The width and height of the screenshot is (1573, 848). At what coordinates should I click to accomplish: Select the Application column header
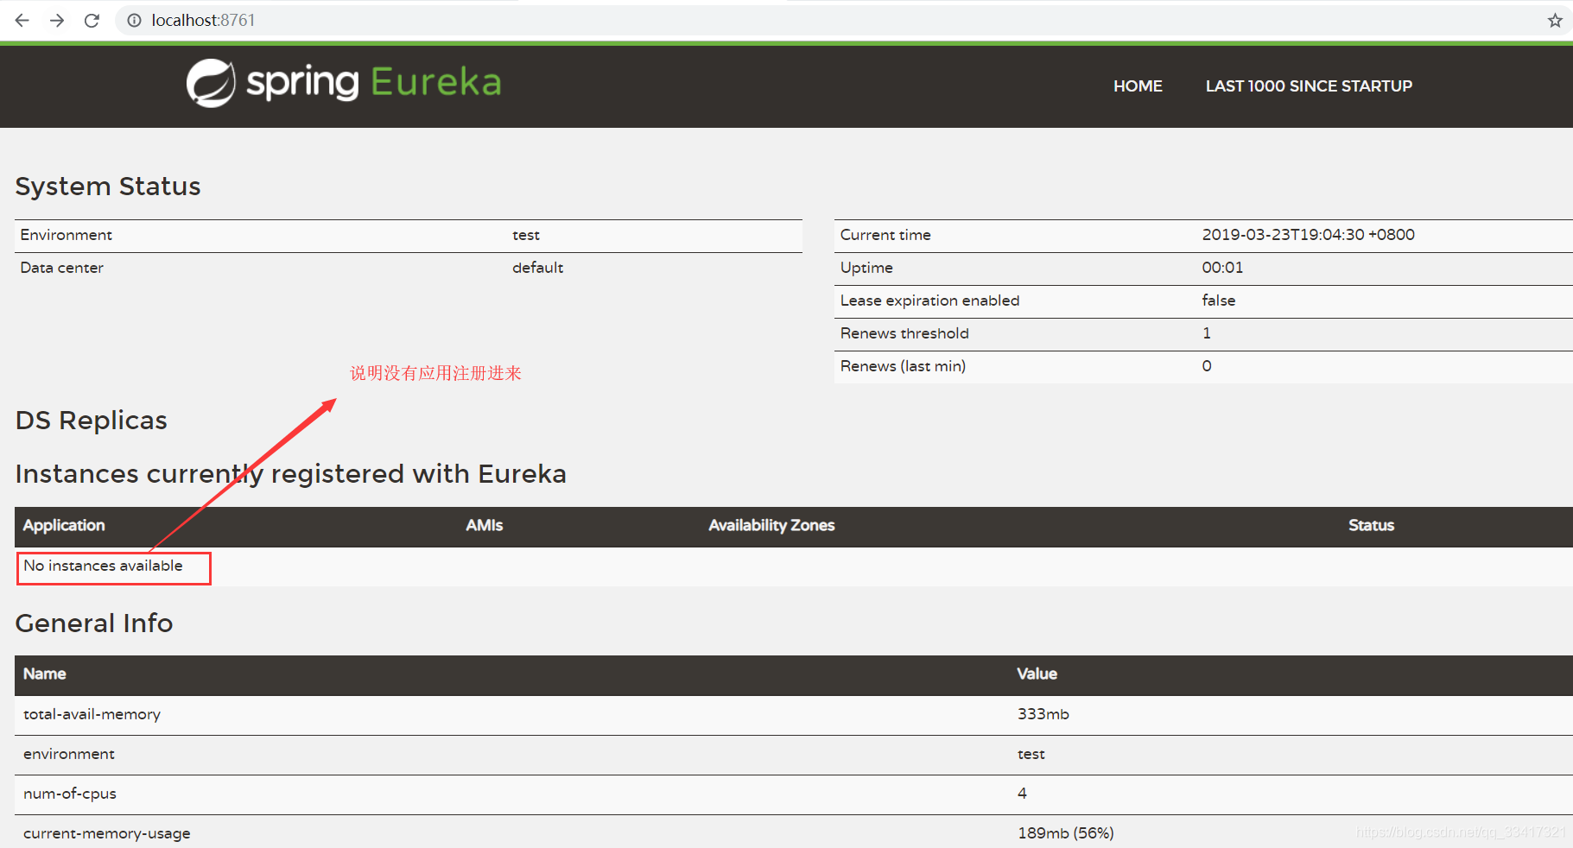pyautogui.click(x=64, y=525)
